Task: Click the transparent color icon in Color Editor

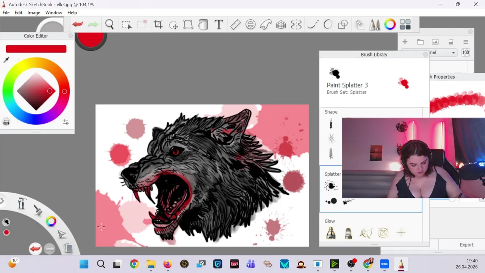Action: click(x=6, y=122)
